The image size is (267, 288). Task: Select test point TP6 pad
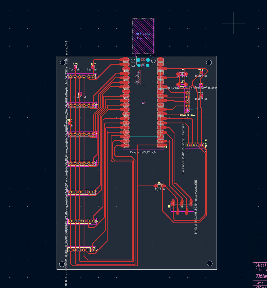tap(70, 123)
